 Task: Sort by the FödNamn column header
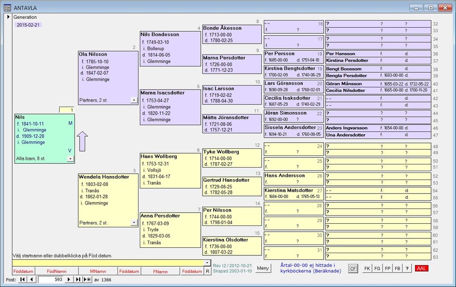(x=57, y=271)
